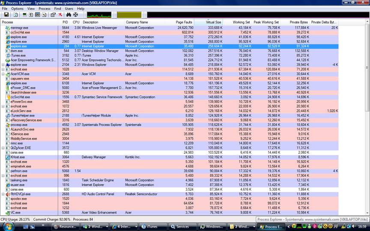Open the 4 Internet Explorer taskbar group dropdown
The width and height of the screenshot is (370, 231).
[136, 227]
